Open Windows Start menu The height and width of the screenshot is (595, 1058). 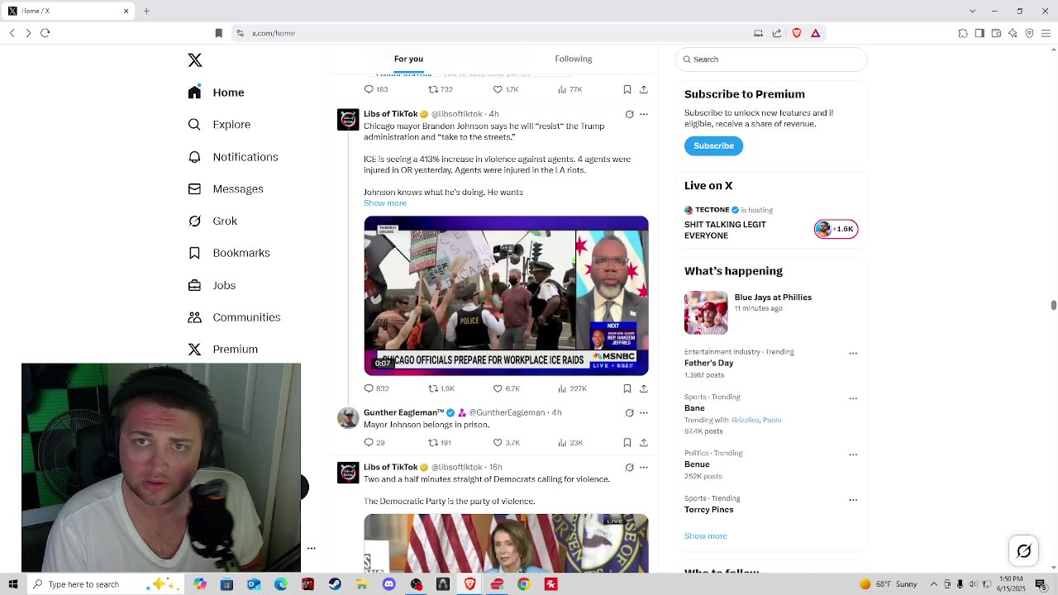13,584
